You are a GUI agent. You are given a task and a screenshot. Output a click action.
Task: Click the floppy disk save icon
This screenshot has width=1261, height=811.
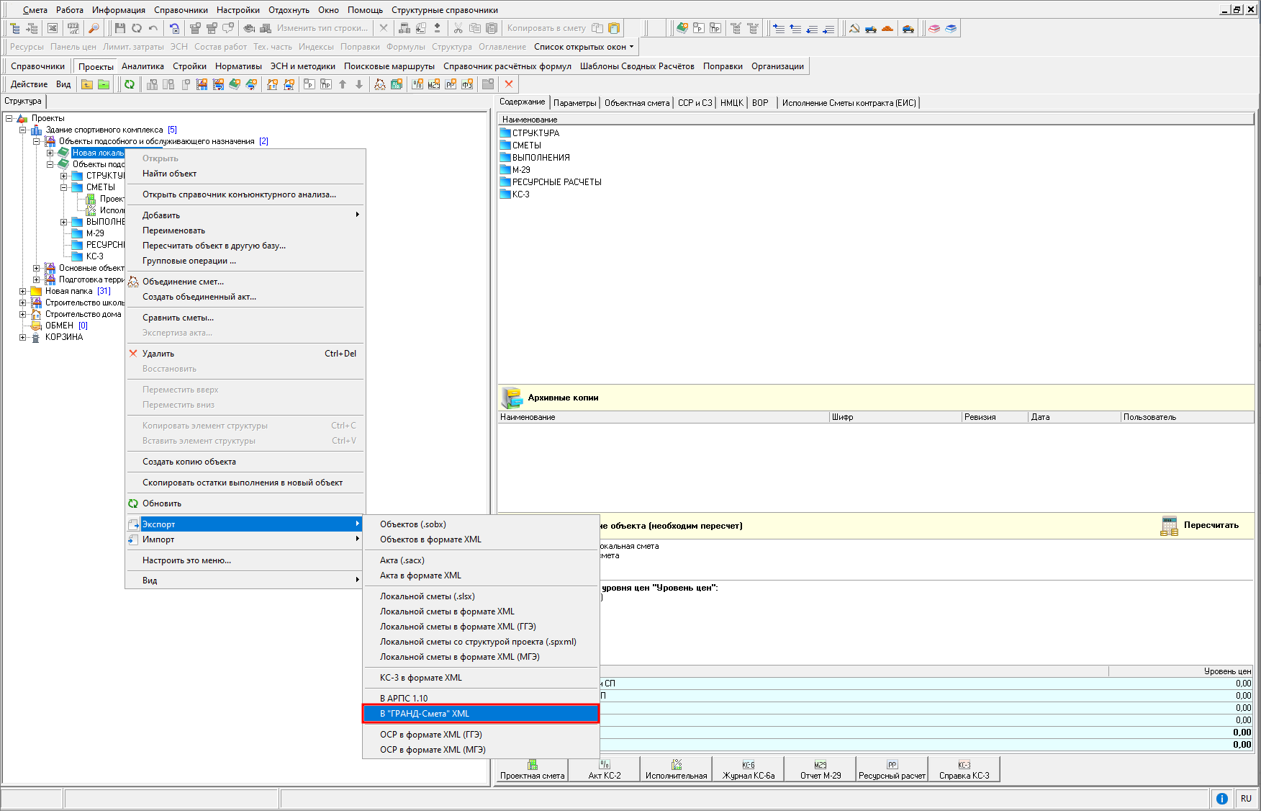click(120, 28)
